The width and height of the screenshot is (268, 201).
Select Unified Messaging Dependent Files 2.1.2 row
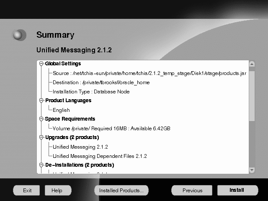point(100,156)
